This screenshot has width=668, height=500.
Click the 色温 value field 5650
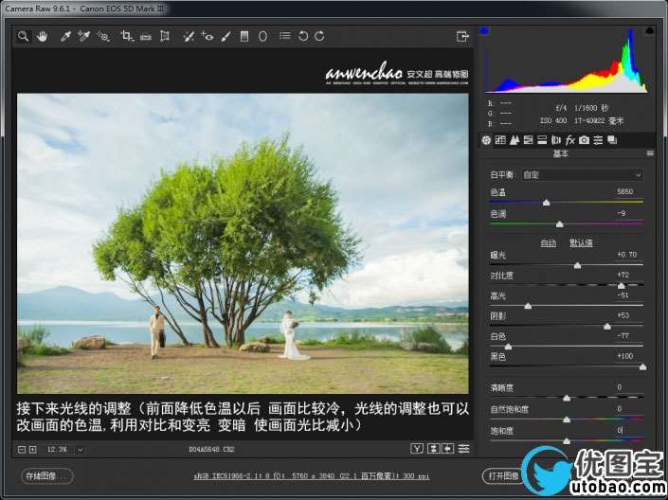pos(625,191)
